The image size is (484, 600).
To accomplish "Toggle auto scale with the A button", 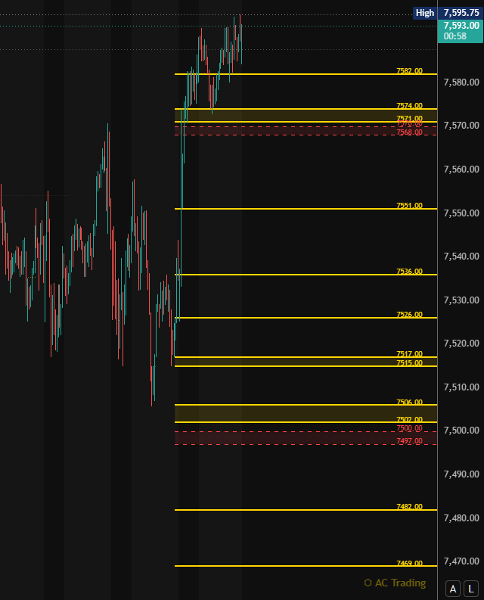I will pyautogui.click(x=453, y=589).
